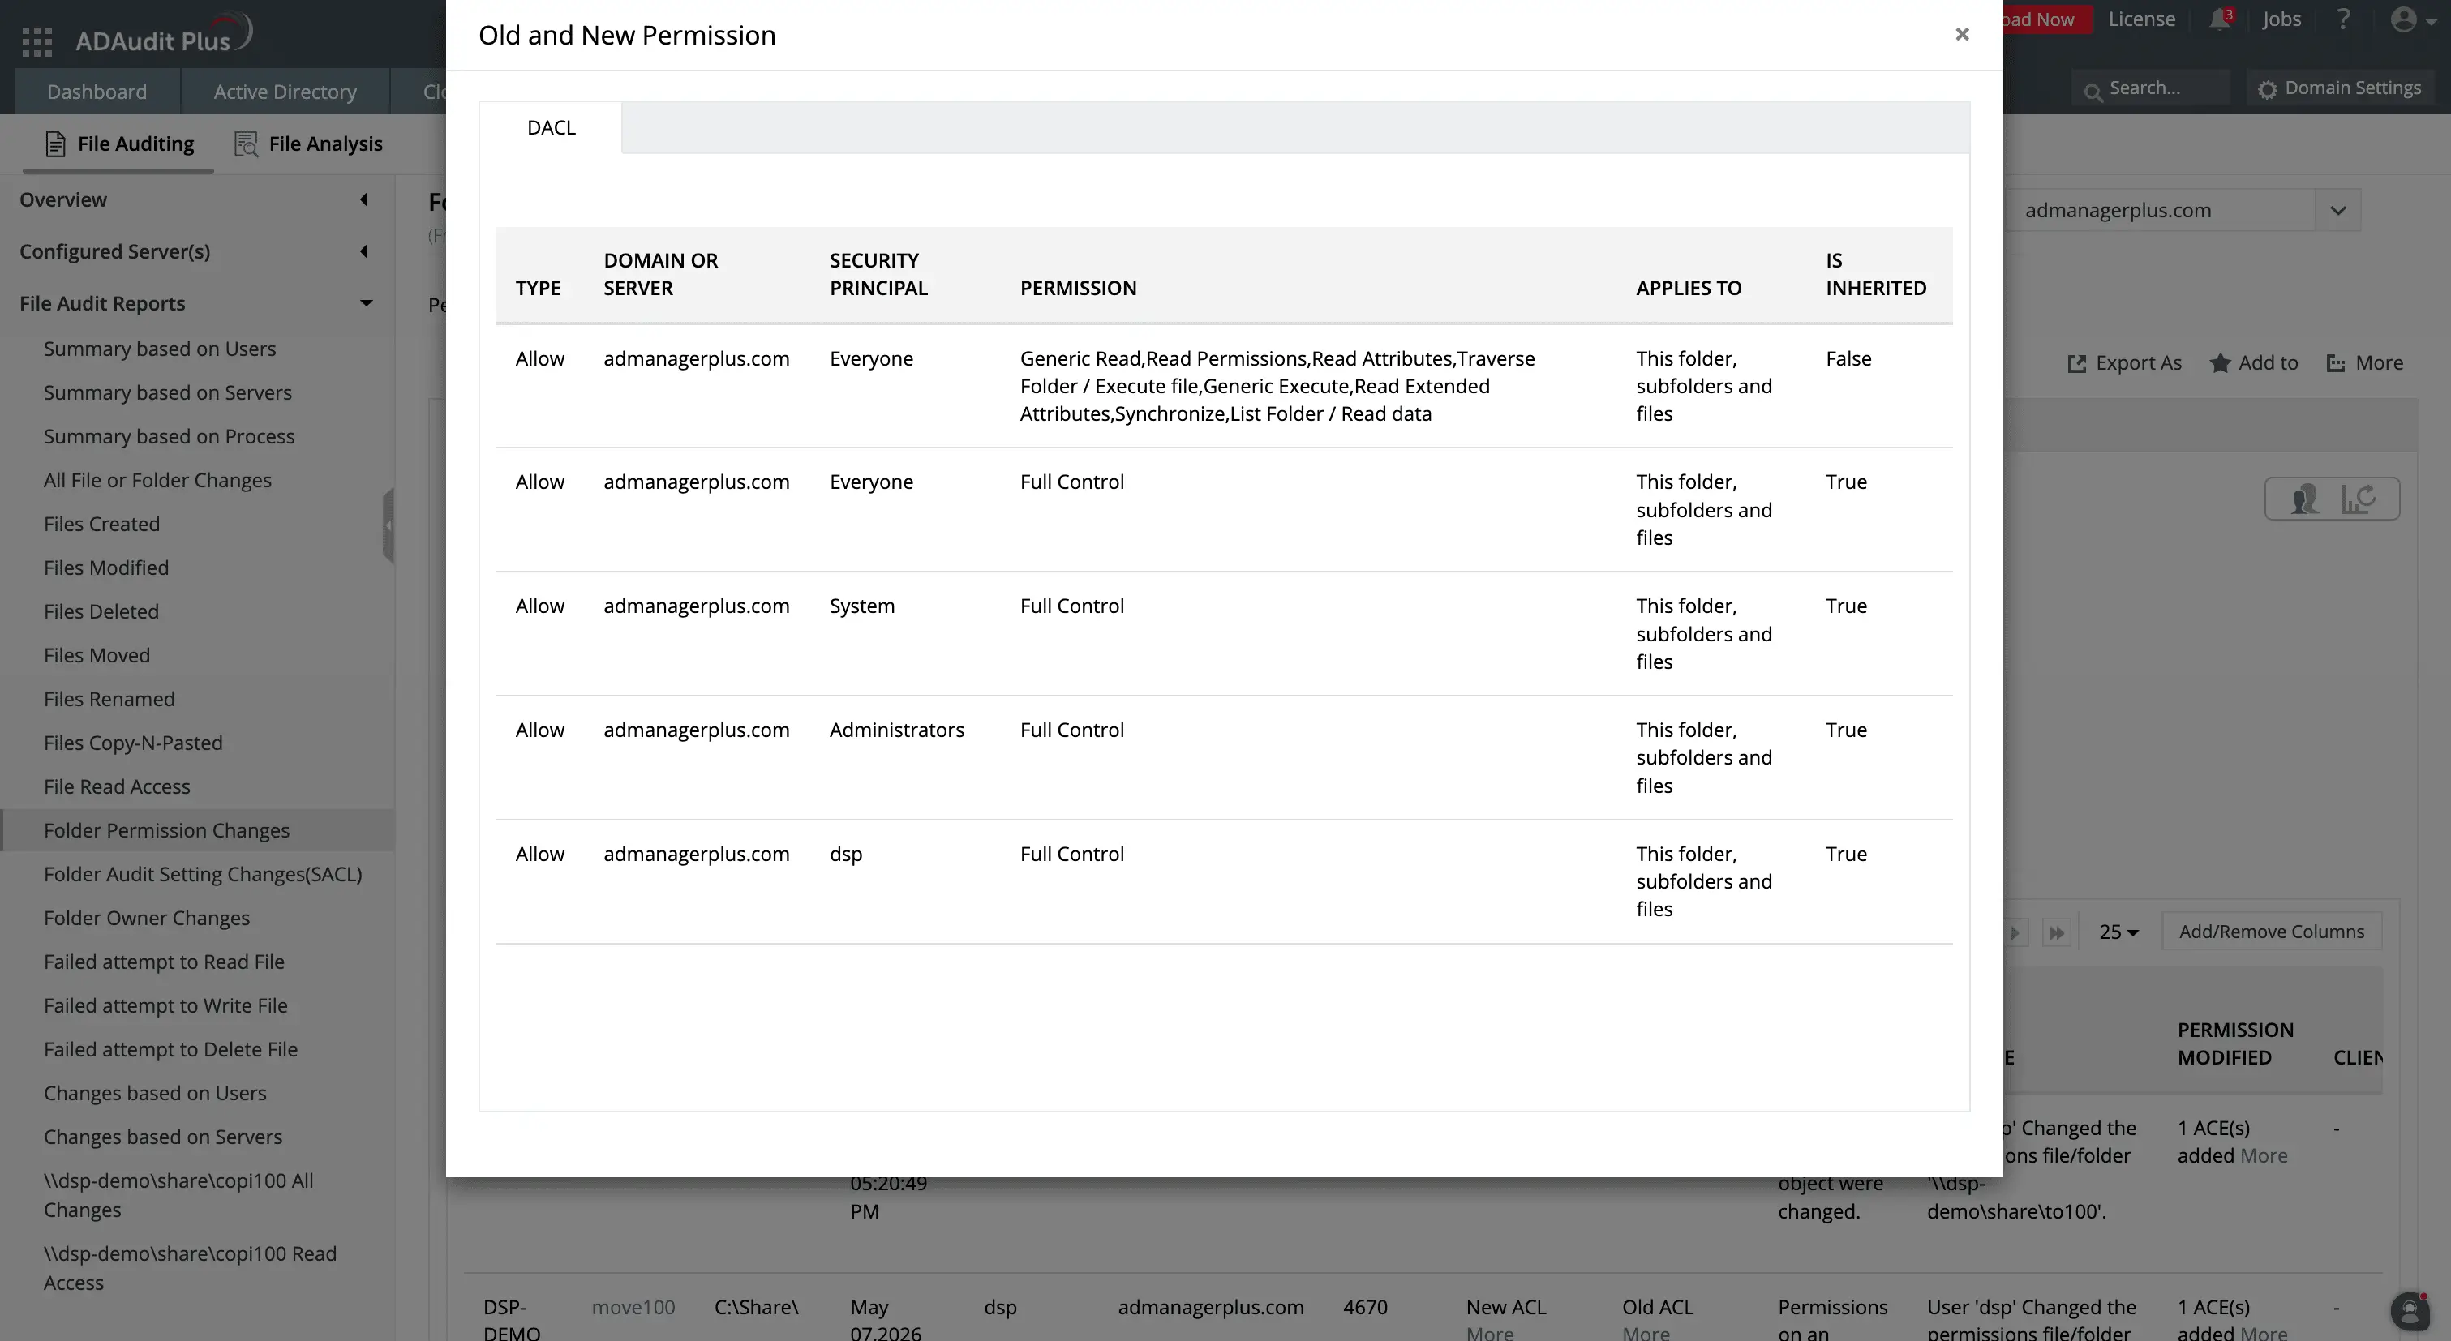
Task: Open the apps grid icon
Action: tap(36, 41)
